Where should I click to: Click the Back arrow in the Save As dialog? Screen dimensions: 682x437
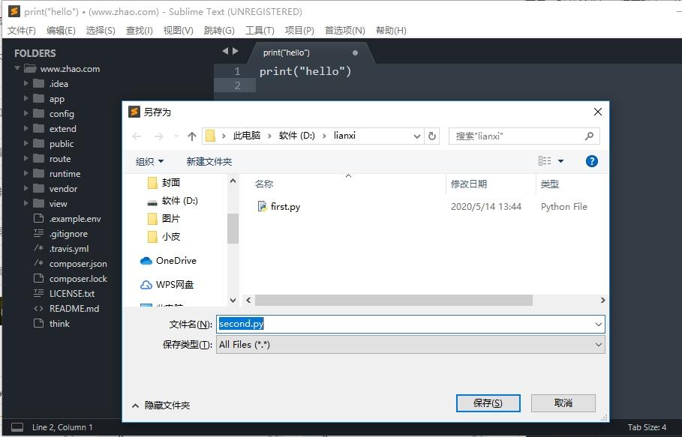137,136
